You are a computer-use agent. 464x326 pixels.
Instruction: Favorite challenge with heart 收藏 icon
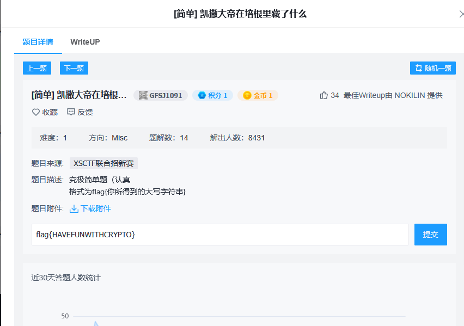click(36, 112)
